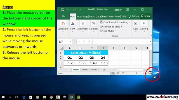This screenshot has width=179, height=100.
Task: Click the zoom slider handle
Action: pos(137,73)
